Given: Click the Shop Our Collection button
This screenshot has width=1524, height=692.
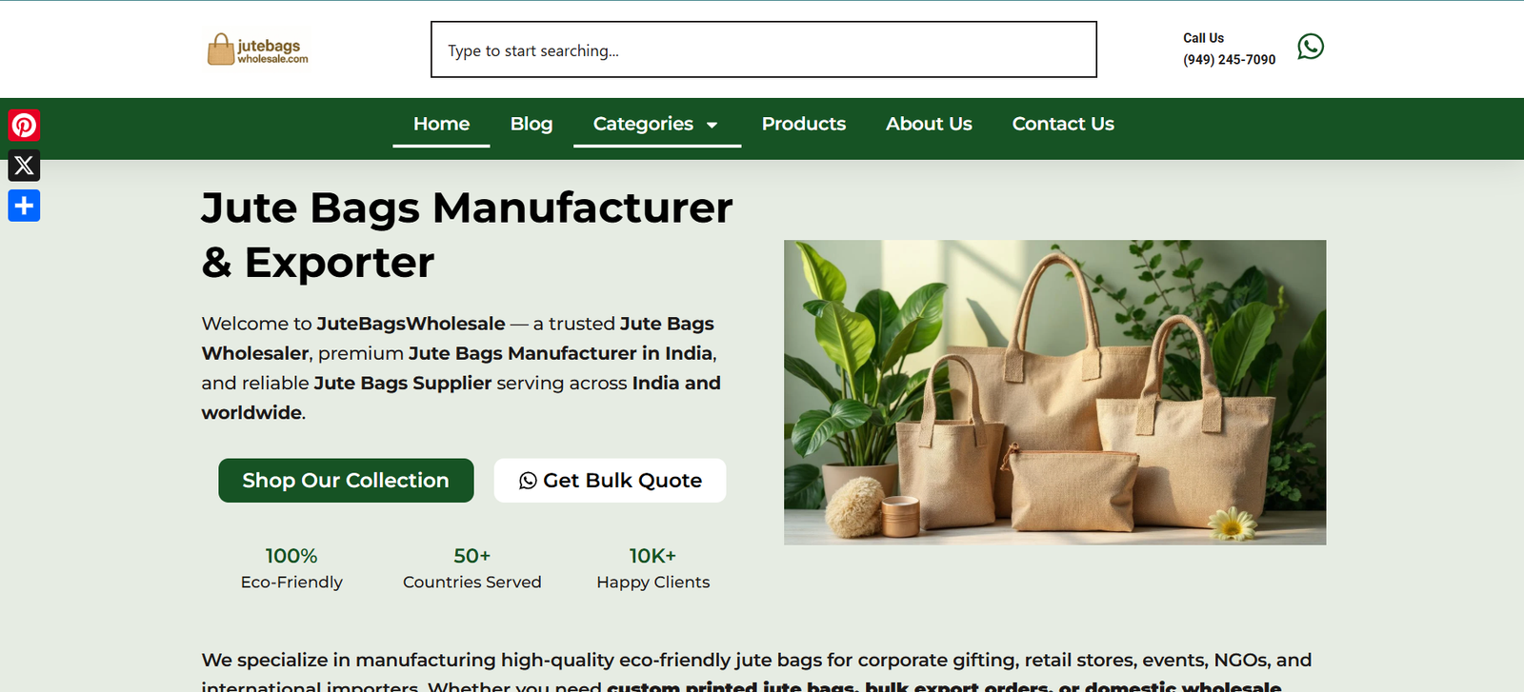Looking at the screenshot, I should tap(346, 481).
